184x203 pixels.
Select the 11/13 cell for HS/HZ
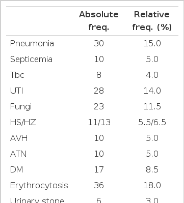click(x=99, y=122)
